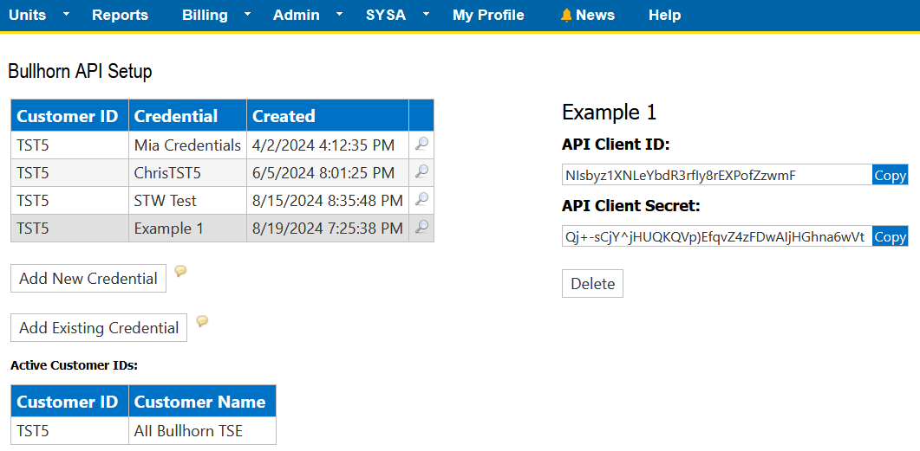Open the SYSA menu

[x=386, y=16]
